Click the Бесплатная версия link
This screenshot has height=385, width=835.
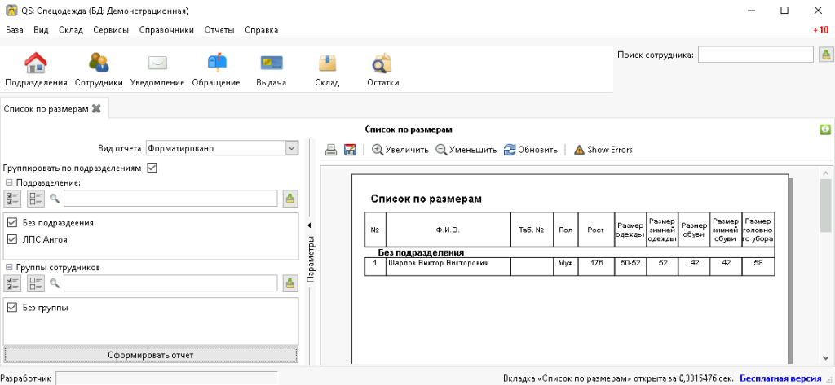(780, 378)
